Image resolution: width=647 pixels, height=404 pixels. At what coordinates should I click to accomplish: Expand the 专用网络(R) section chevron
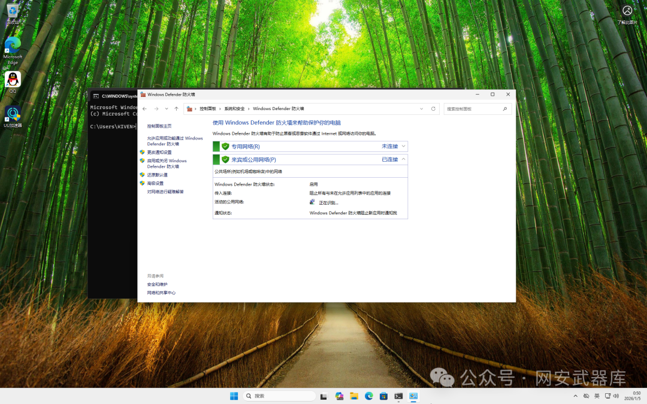click(404, 147)
